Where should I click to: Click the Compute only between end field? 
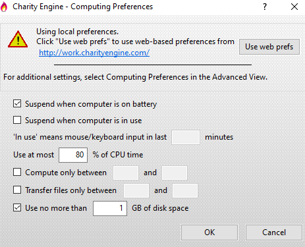coord(175,173)
